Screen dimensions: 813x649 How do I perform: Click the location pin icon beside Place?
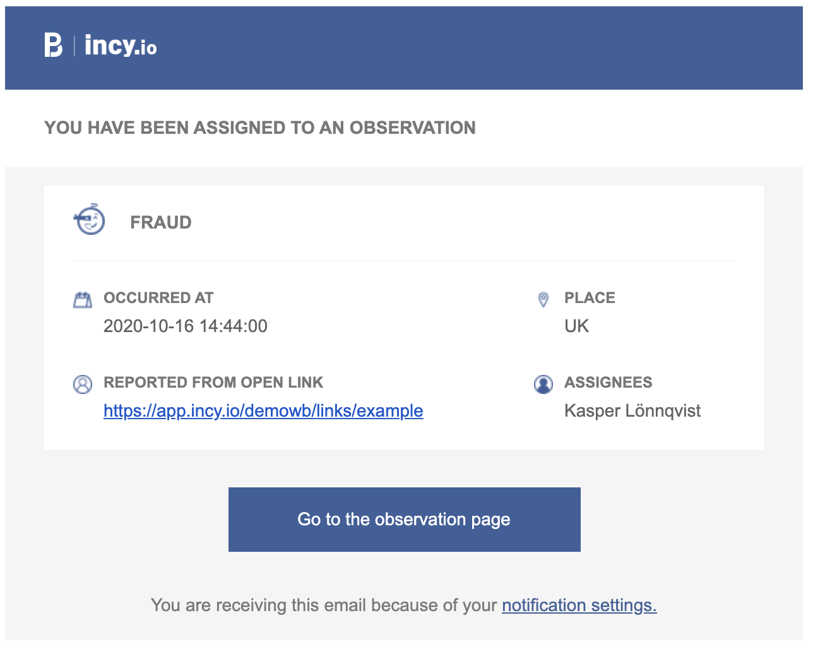[543, 299]
